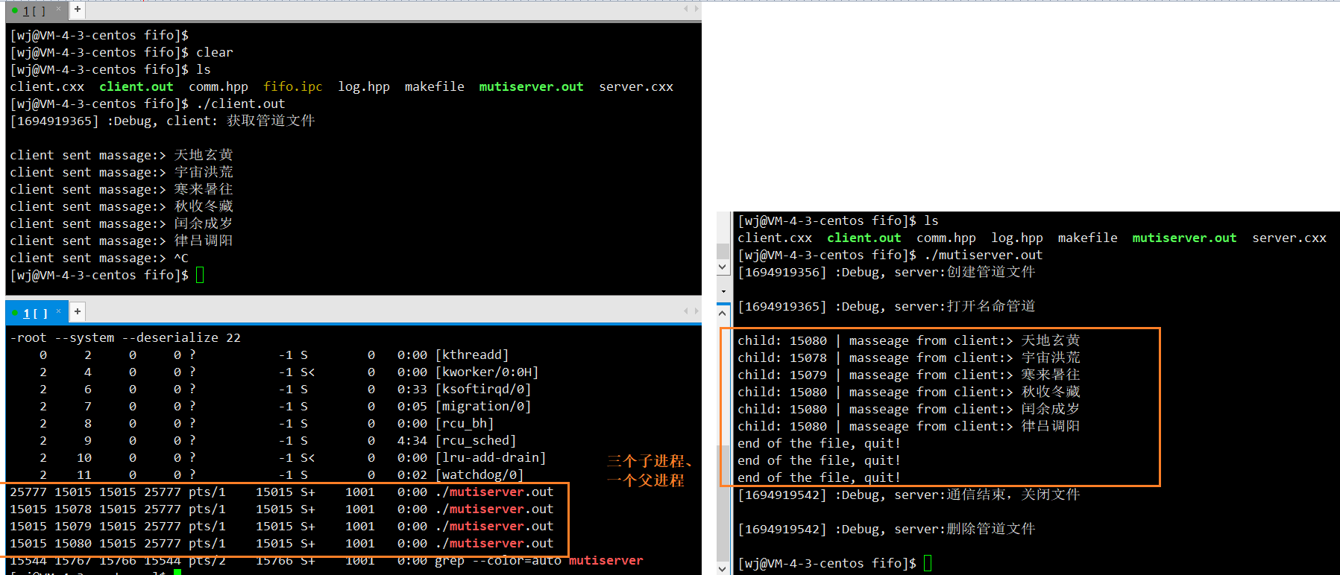Click "comm.hpp" in the server terminal listing
1340x575 pixels.
(x=946, y=238)
